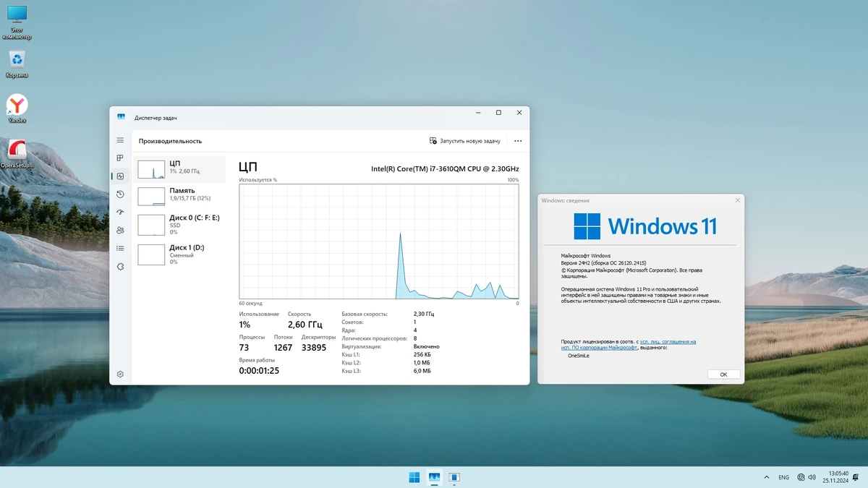Open the Task Manager hamburger navigation menu
The height and width of the screenshot is (488, 868).
tap(120, 140)
